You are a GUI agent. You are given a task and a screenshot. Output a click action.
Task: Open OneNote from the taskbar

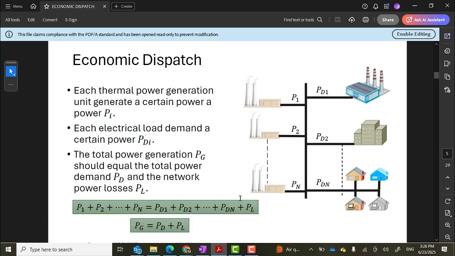click(x=203, y=250)
